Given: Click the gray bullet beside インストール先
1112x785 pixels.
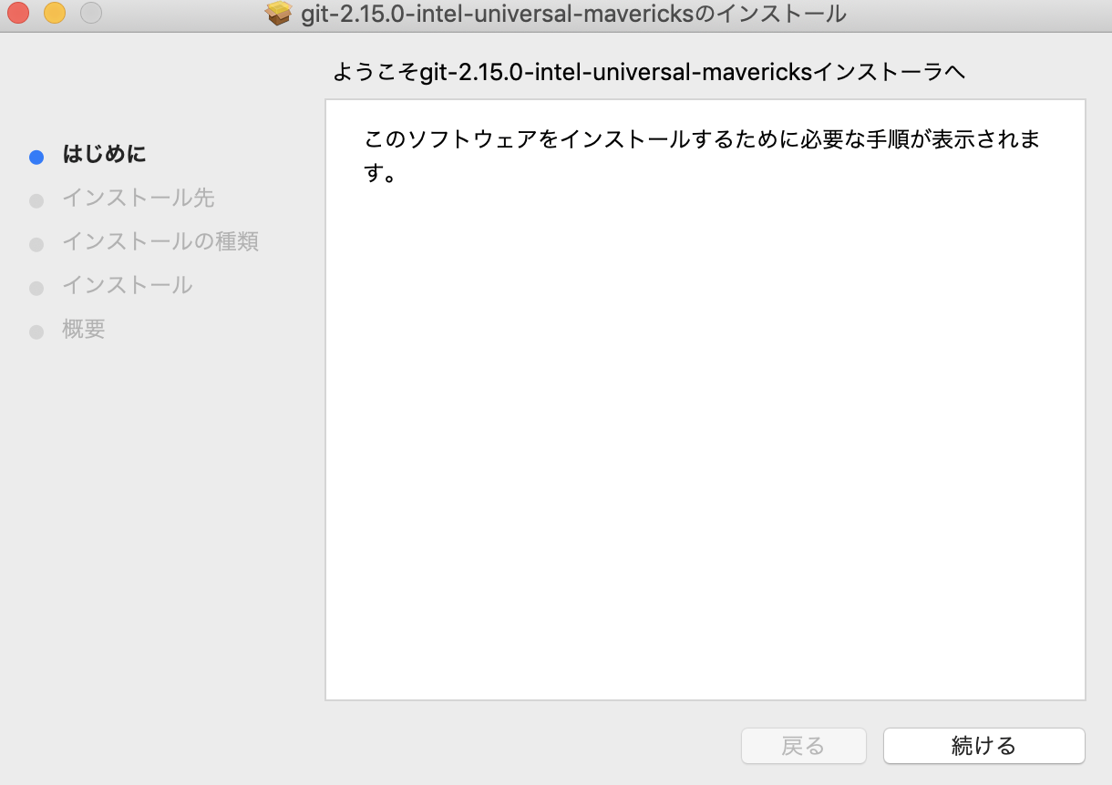Looking at the screenshot, I should pos(36,200).
